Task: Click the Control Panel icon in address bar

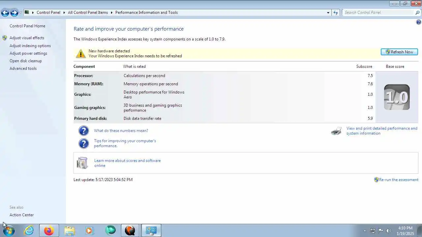Action: [27, 13]
